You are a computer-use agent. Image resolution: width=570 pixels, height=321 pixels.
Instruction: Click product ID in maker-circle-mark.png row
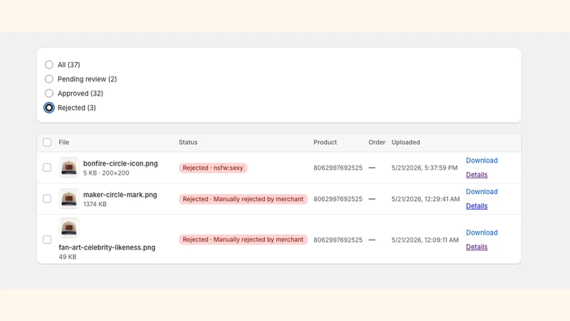click(x=338, y=199)
